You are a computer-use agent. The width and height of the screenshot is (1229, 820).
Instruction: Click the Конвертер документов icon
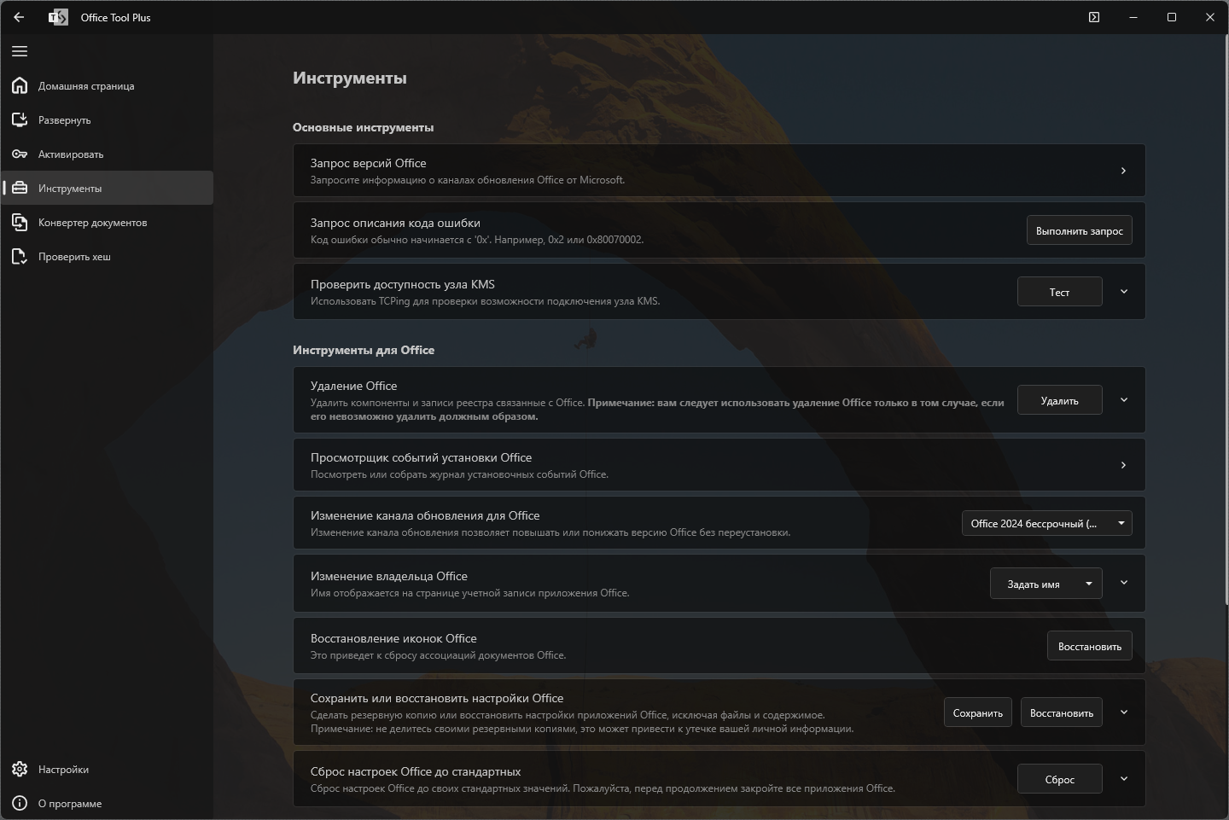pos(20,222)
